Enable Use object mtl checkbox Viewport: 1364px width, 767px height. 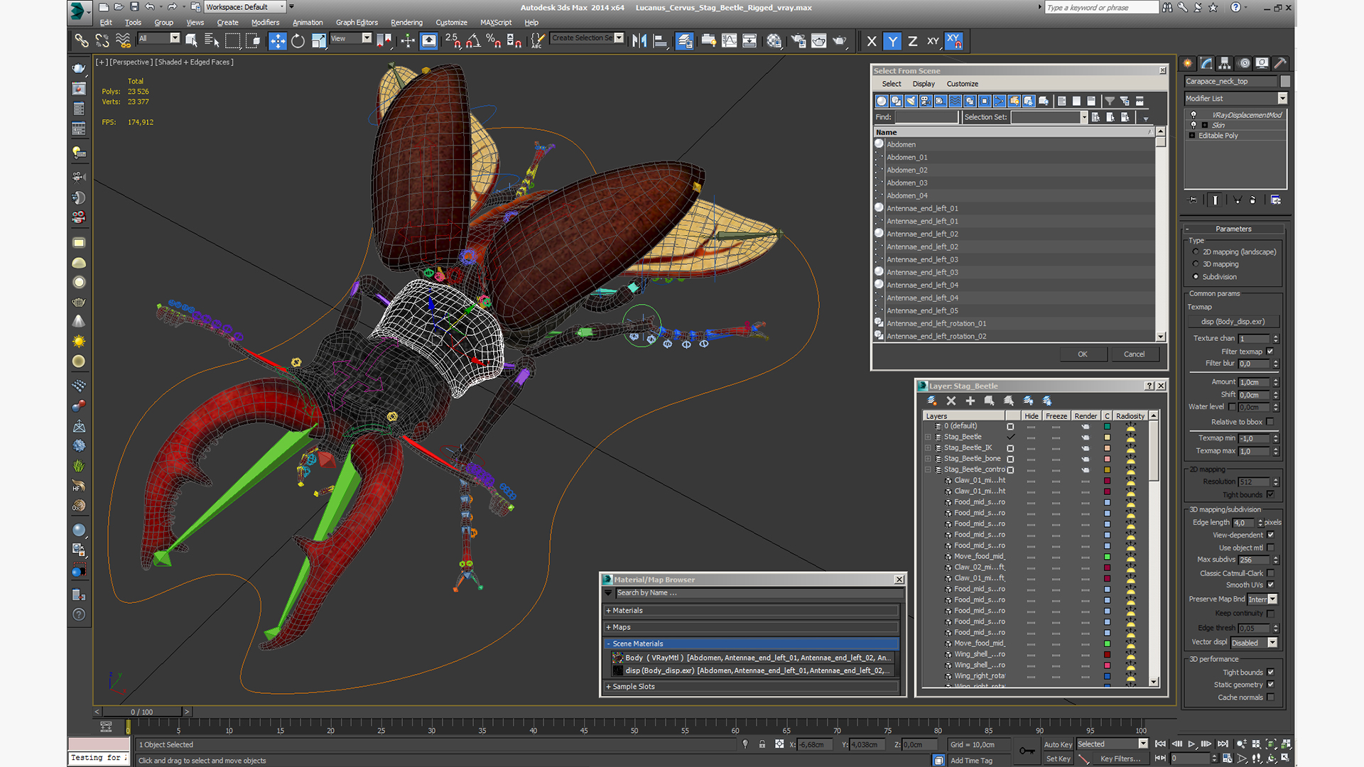tap(1270, 548)
